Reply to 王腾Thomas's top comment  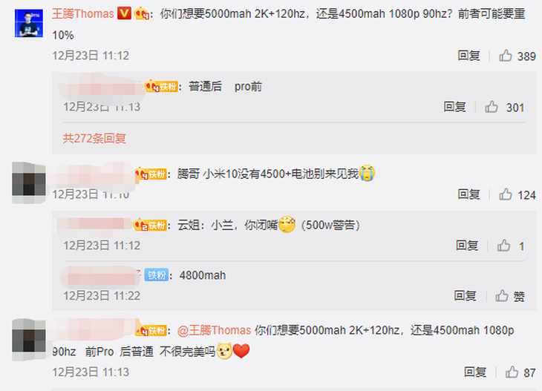468,56
